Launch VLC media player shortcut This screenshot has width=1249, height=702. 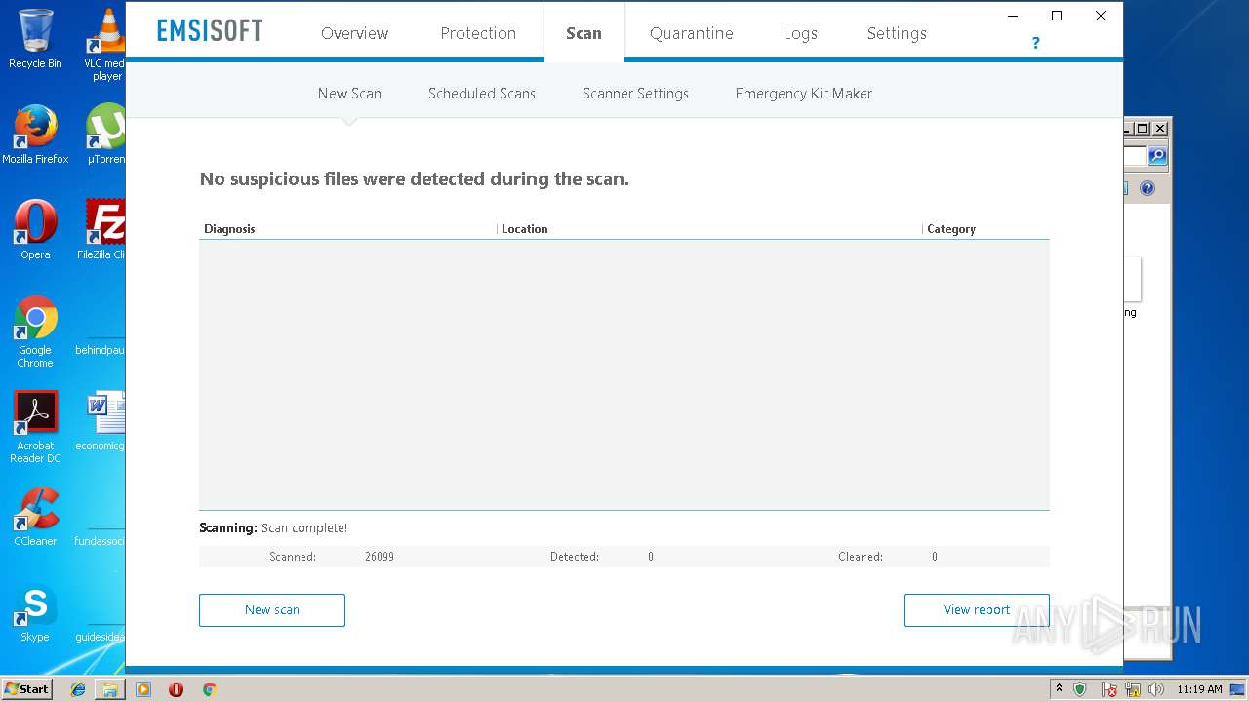106,44
